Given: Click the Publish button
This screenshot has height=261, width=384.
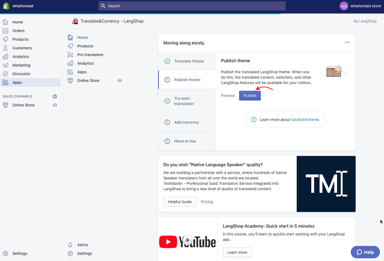Looking at the screenshot, I should coord(250,96).
